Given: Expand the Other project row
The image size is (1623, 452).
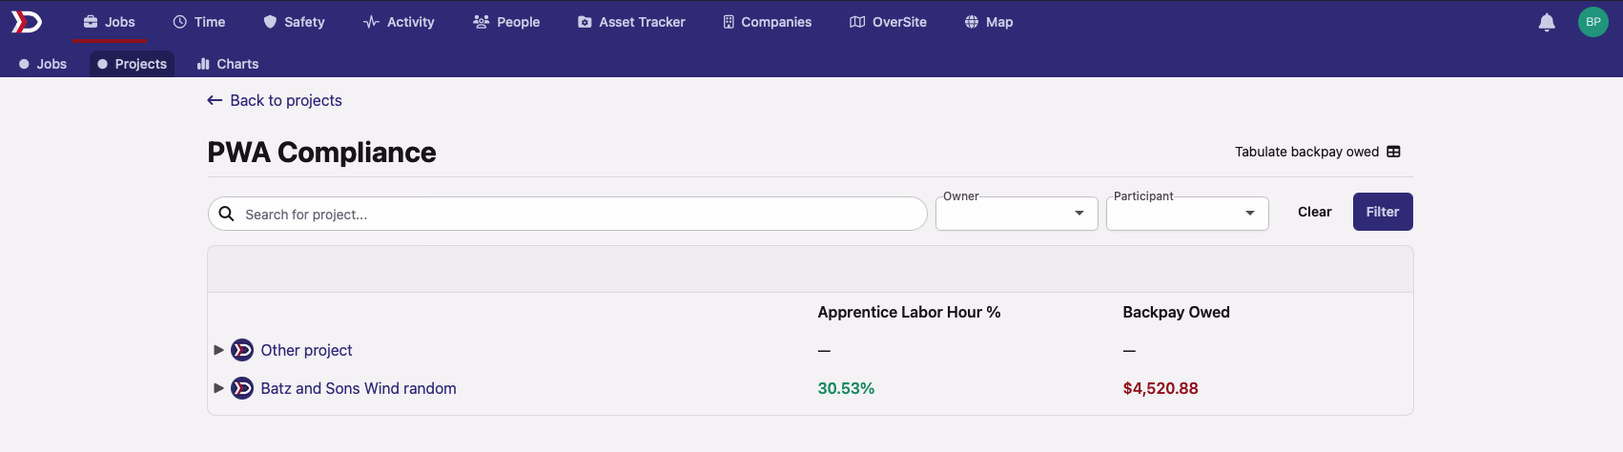Looking at the screenshot, I should coord(219,350).
